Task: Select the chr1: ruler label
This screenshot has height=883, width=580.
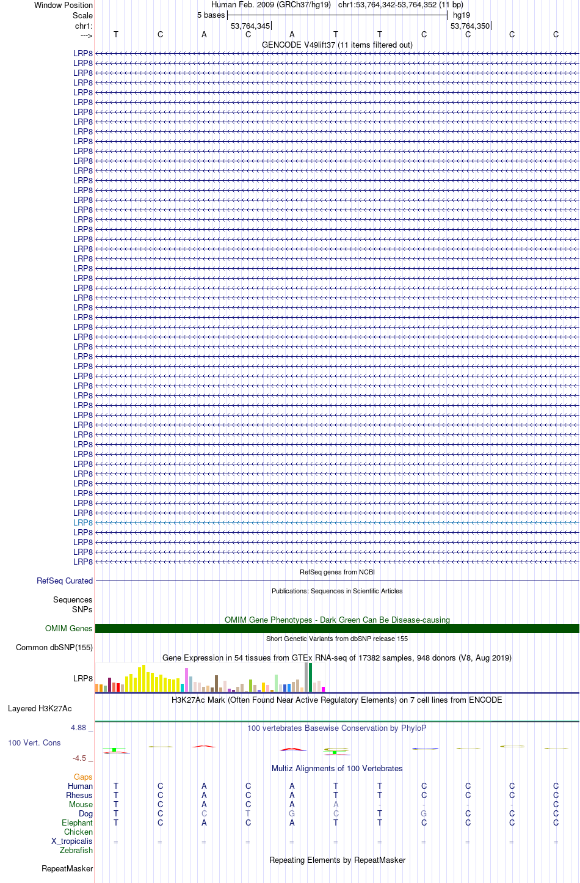Action: 84,26
